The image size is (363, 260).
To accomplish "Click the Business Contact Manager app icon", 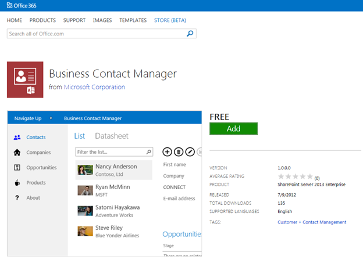I will [25, 80].
